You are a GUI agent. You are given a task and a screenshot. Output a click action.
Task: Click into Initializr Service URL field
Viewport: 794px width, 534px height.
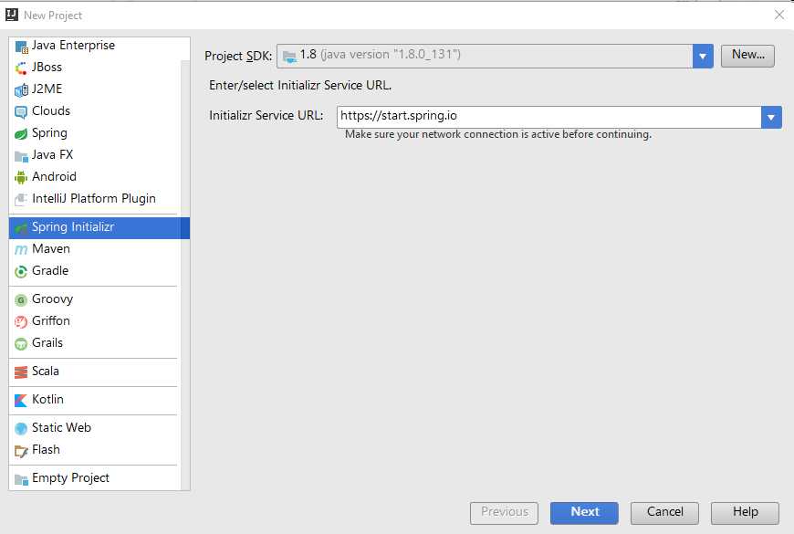pos(548,117)
